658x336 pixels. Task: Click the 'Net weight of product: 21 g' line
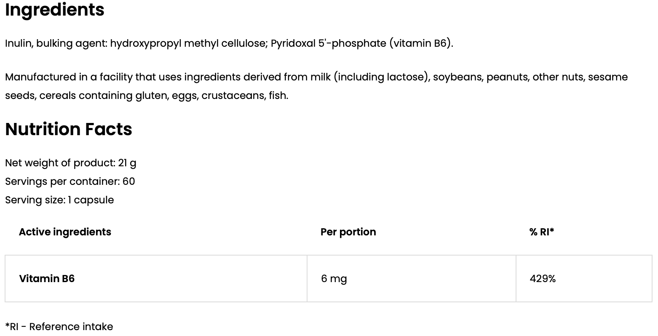[71, 163]
